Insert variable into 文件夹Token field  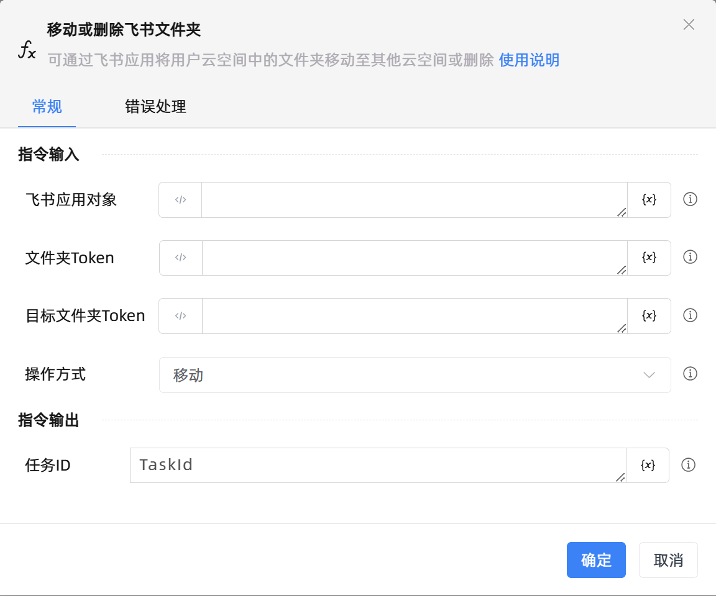tap(649, 258)
